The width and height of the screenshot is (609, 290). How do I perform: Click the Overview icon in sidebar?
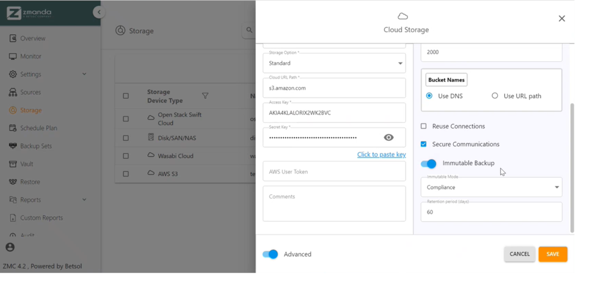pos(13,39)
